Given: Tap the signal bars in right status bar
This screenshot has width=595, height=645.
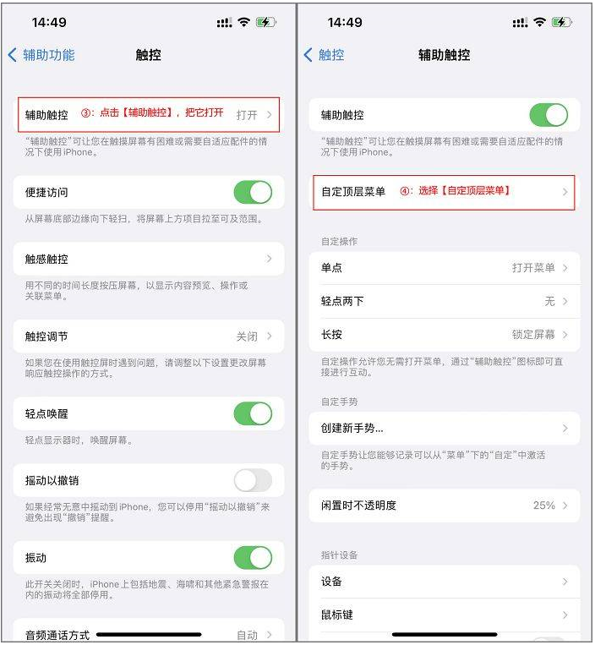Looking at the screenshot, I should point(520,23).
